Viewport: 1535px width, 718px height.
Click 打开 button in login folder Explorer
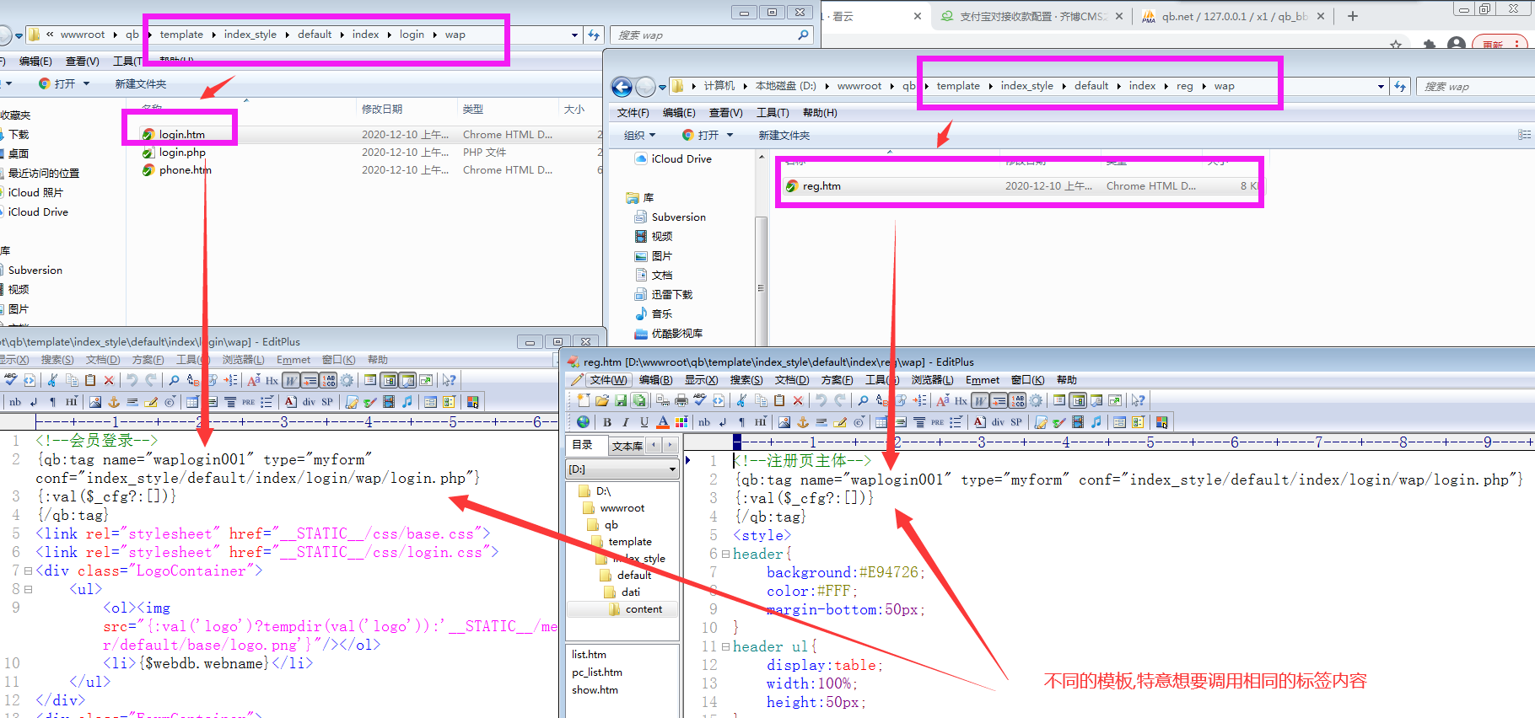64,84
